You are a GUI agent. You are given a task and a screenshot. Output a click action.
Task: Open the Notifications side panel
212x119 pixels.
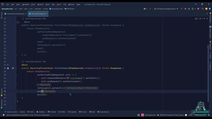(x=210, y=18)
